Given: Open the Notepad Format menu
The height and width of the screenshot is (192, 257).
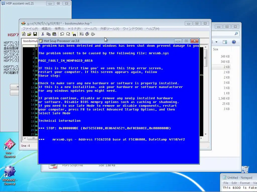Looking at the screenshot, I should [245, 183].
